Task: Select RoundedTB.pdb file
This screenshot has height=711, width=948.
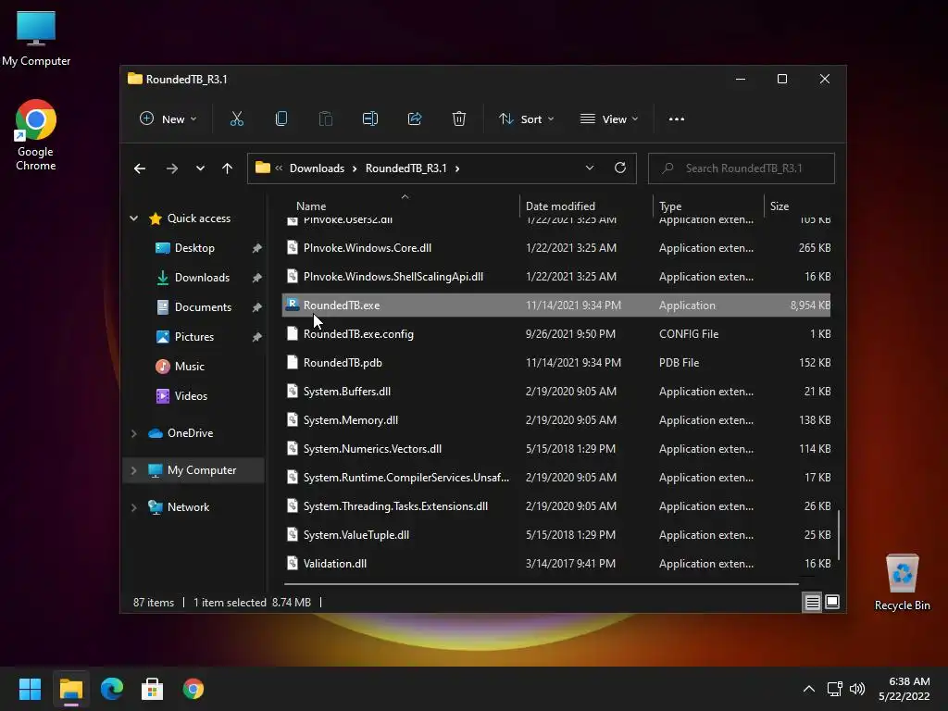Action: (x=556, y=363)
